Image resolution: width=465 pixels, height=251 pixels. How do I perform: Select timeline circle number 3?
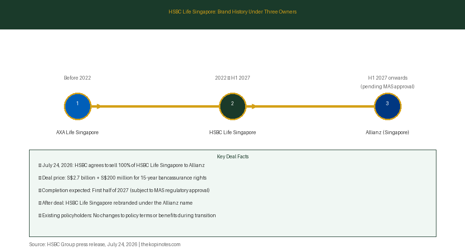[x=387, y=106]
